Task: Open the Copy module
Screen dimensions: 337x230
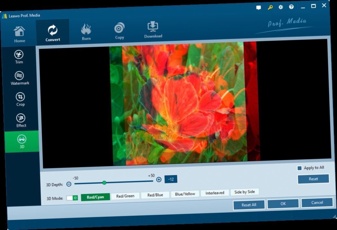Action: [119, 30]
